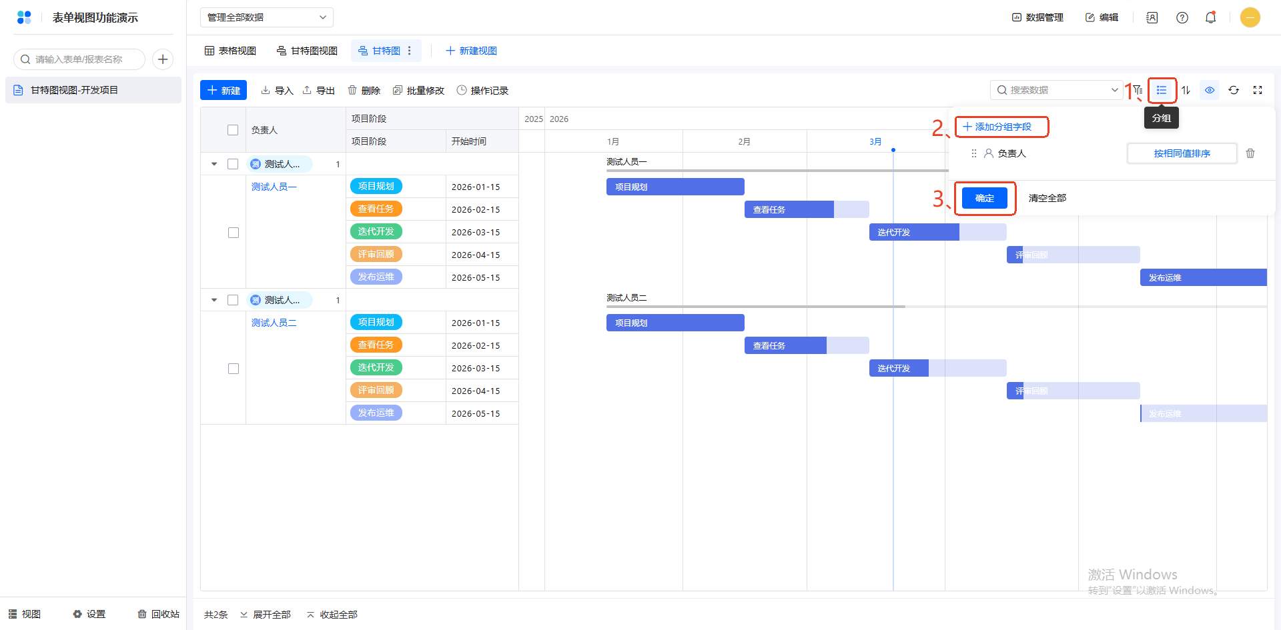Image resolution: width=1281 pixels, height=630 pixels.
Task: Open the 按相同值排序 sort order dropdown
Action: (x=1182, y=153)
